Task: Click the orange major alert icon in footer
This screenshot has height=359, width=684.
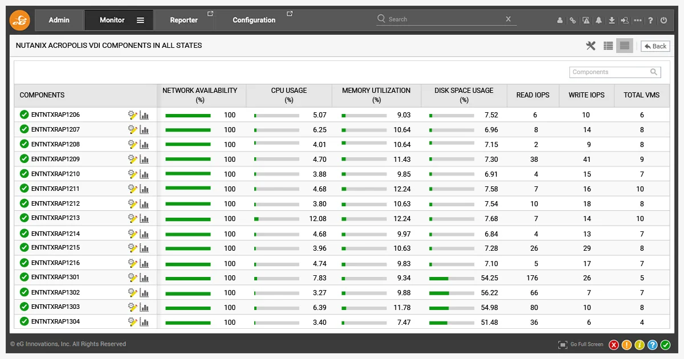Action: click(627, 345)
